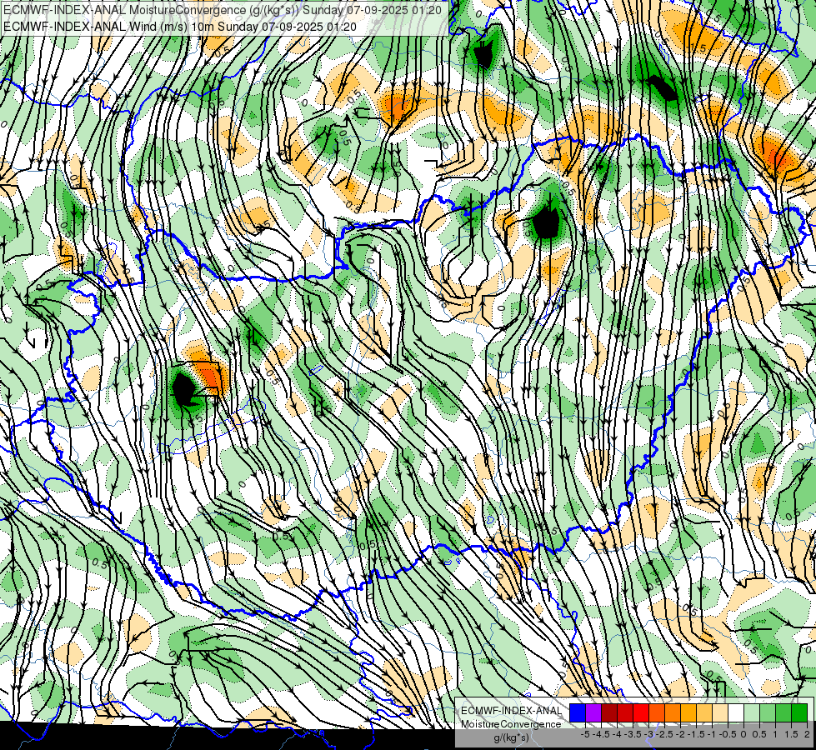Click the bright red swatch between -3.5 and -3

pos(641,712)
